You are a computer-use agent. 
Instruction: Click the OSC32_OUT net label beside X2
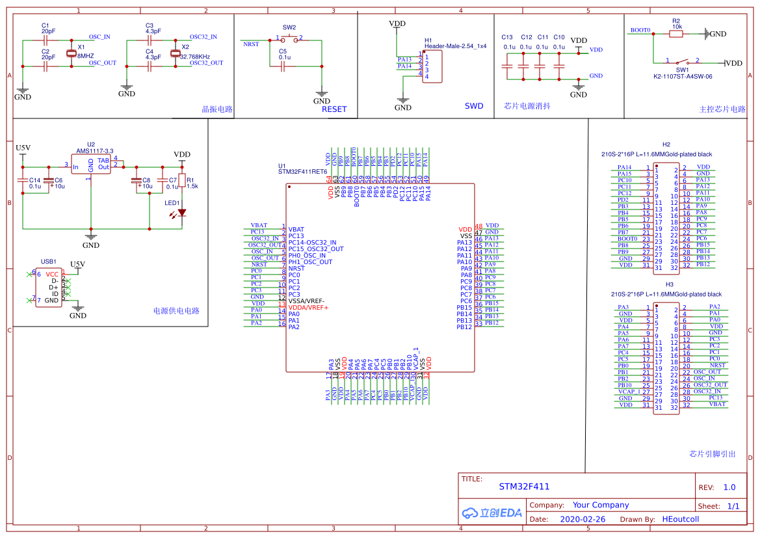click(x=207, y=62)
